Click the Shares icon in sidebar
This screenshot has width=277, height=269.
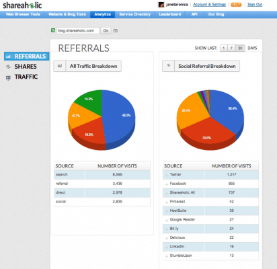(8, 67)
